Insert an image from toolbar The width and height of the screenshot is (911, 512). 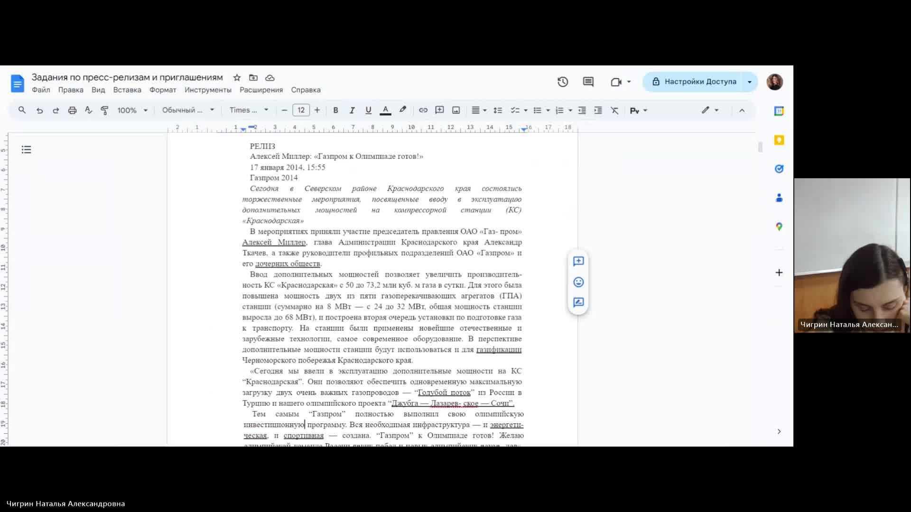[456, 110]
